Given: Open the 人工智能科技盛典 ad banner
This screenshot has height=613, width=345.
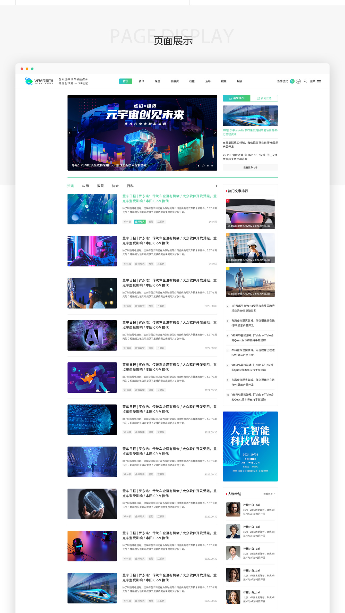Looking at the screenshot, I should click(250, 446).
